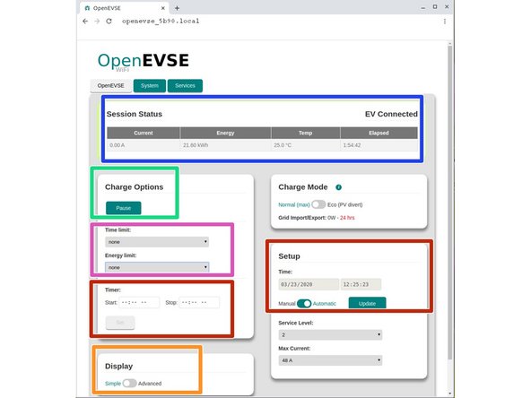Click the address bar URL openevse_5b90.local
The width and height of the screenshot is (531, 398).
[161, 21]
